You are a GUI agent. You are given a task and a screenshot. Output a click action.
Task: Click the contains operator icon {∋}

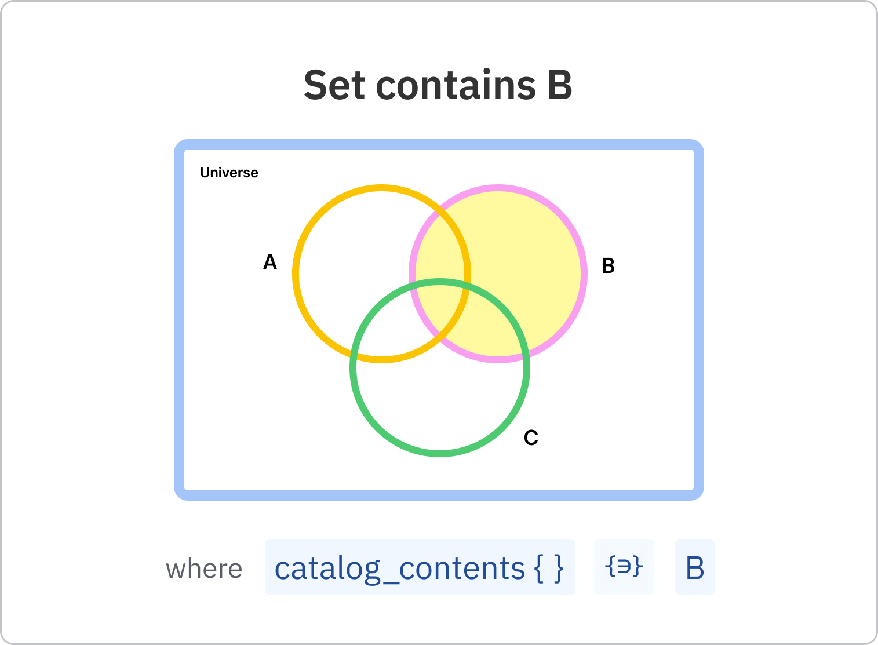[x=624, y=566]
